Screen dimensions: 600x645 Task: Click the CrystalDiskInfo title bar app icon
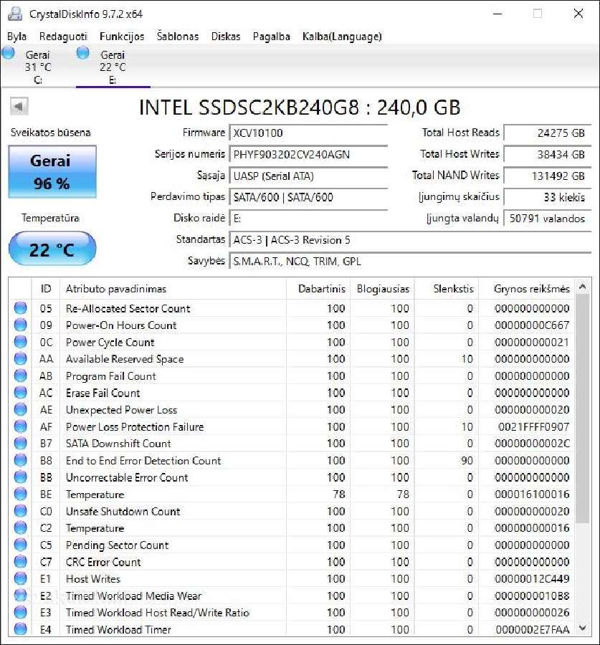(x=15, y=14)
